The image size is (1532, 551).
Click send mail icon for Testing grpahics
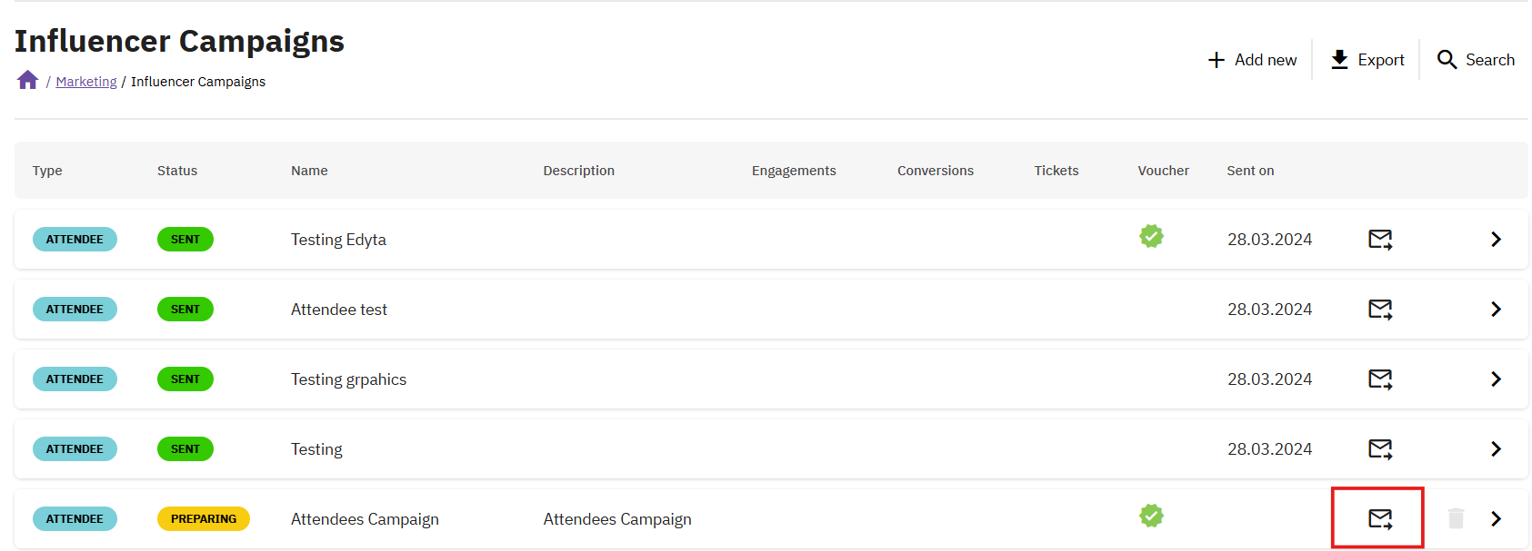click(x=1380, y=379)
